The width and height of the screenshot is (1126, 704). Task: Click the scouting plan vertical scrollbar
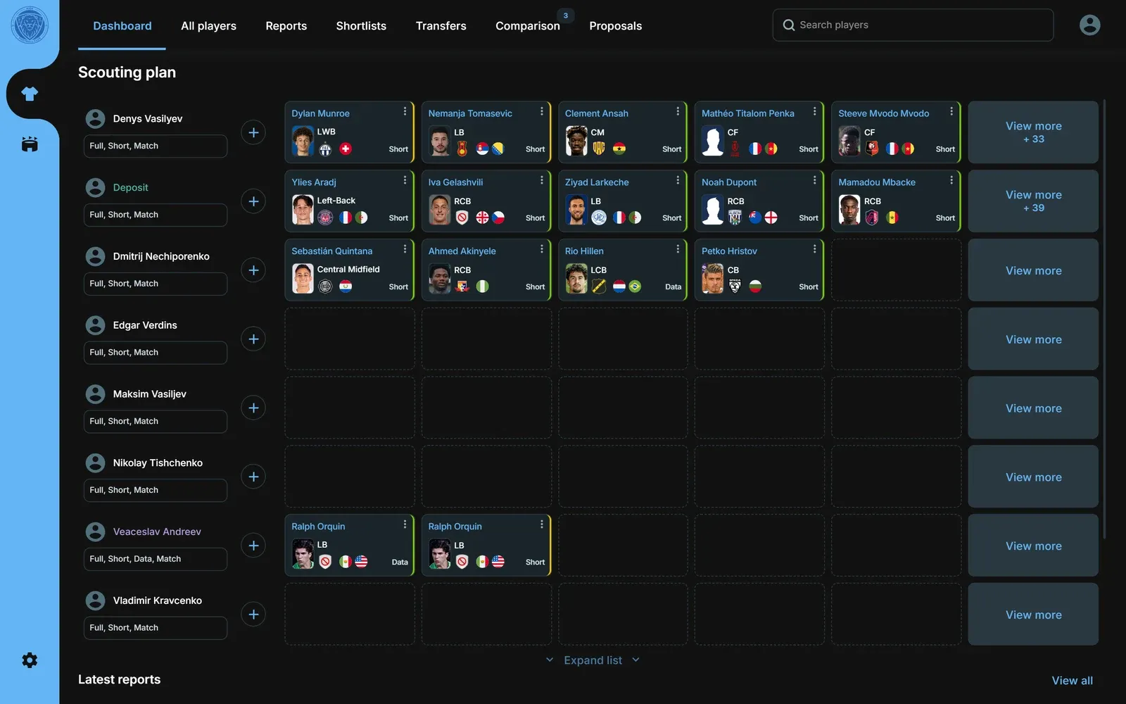point(1104,320)
